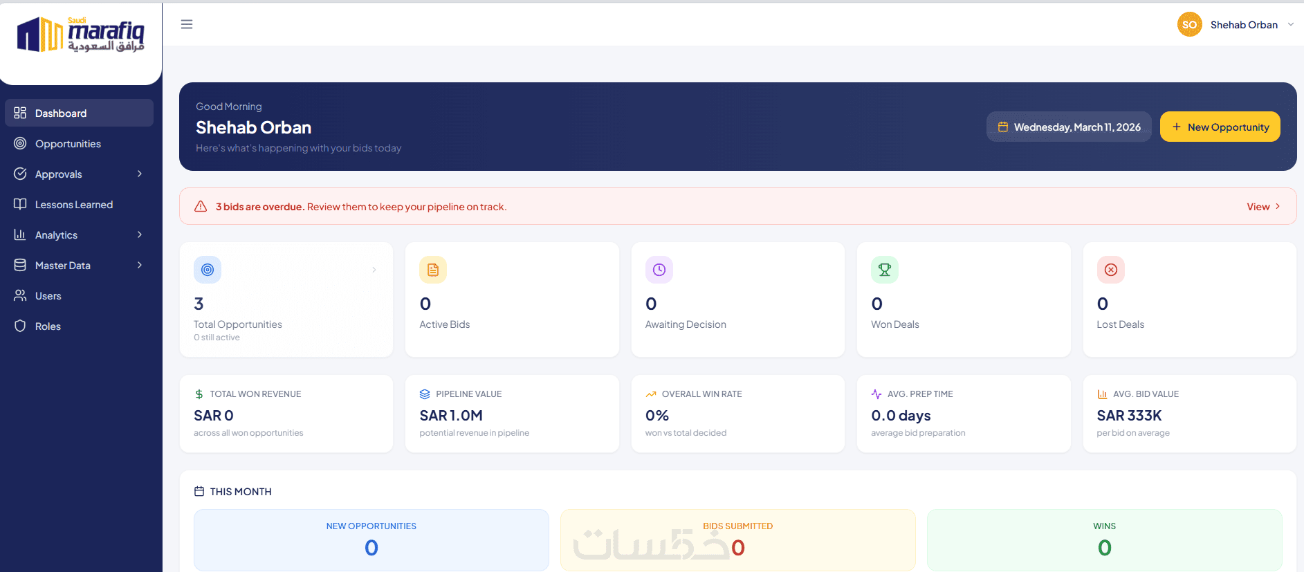The image size is (1304, 572).
Task: Open the Bids Submitted monthly tile
Action: pos(738,540)
